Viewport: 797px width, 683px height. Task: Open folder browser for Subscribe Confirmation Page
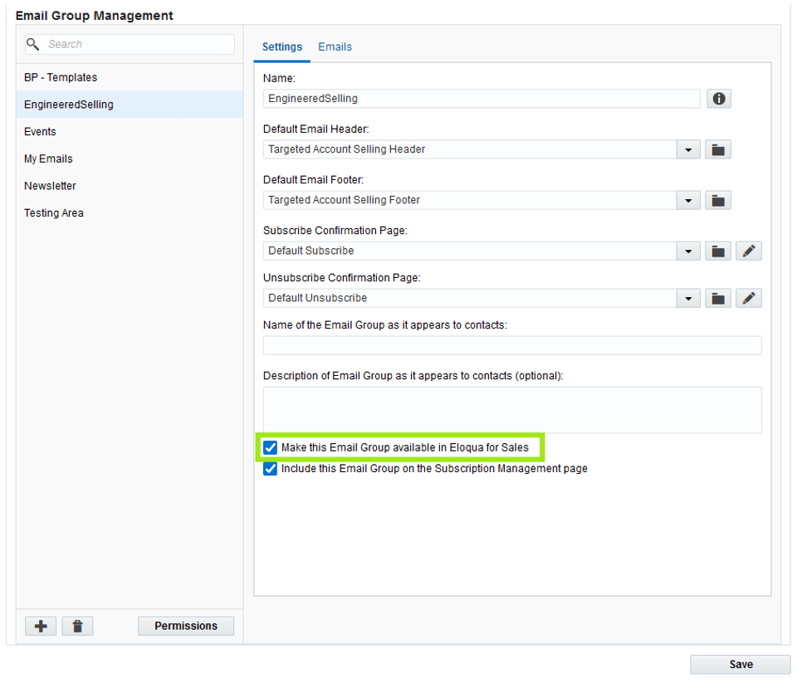coord(717,251)
